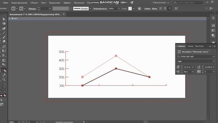Open the stroke weight dropdown

50,9
